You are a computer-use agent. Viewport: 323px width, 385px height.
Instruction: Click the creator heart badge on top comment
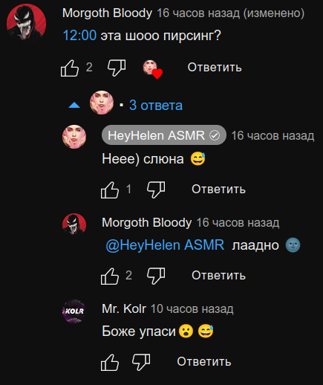pos(152,69)
